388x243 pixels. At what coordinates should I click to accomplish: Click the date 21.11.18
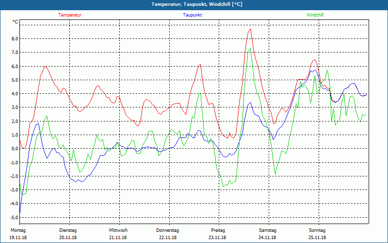point(118,238)
